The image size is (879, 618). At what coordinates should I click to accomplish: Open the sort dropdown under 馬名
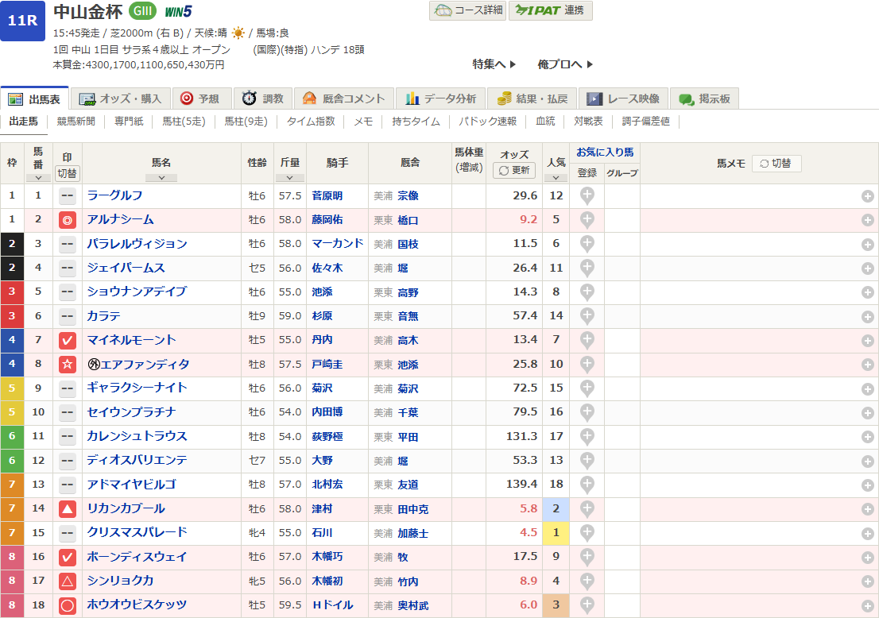pos(161,178)
